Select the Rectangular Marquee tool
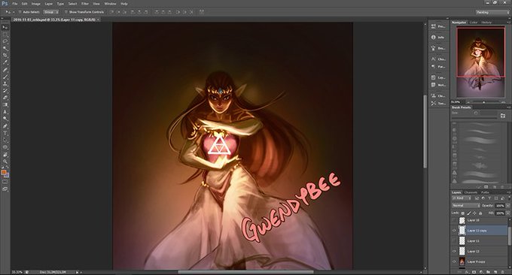Viewport: 512px width, 275px height. click(x=5, y=34)
